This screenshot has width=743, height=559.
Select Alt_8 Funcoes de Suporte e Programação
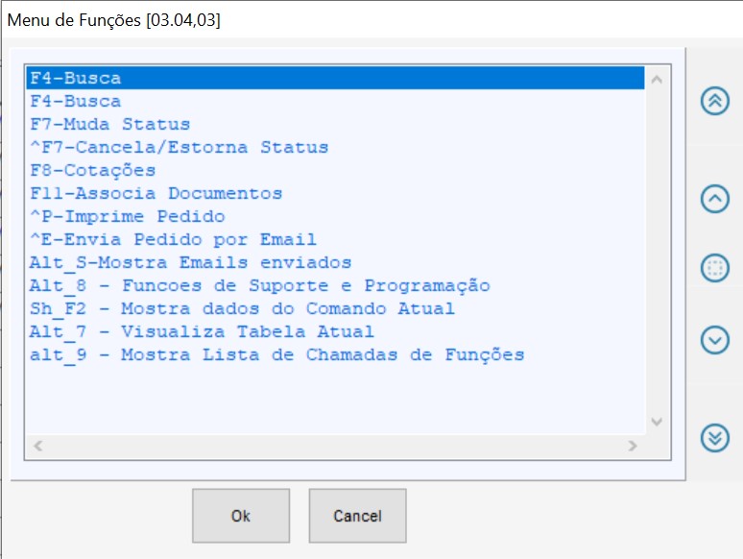coord(259,285)
